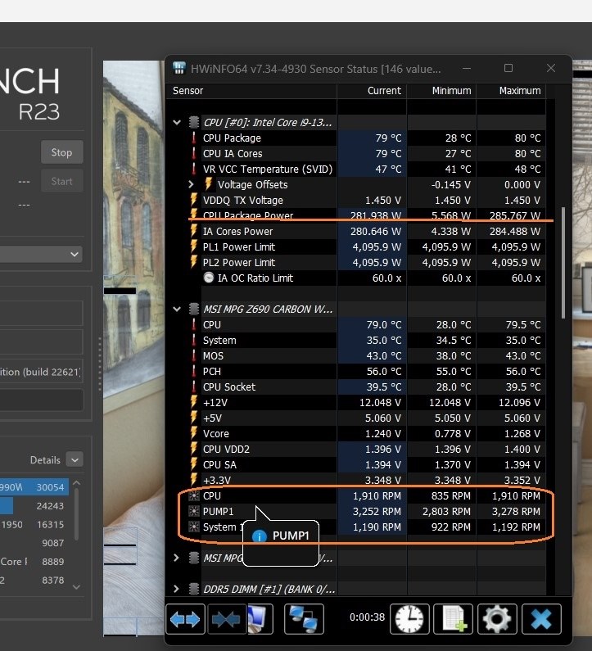Expand the collapsed MSI MPG group below fans
The image size is (592, 651).
(176, 558)
